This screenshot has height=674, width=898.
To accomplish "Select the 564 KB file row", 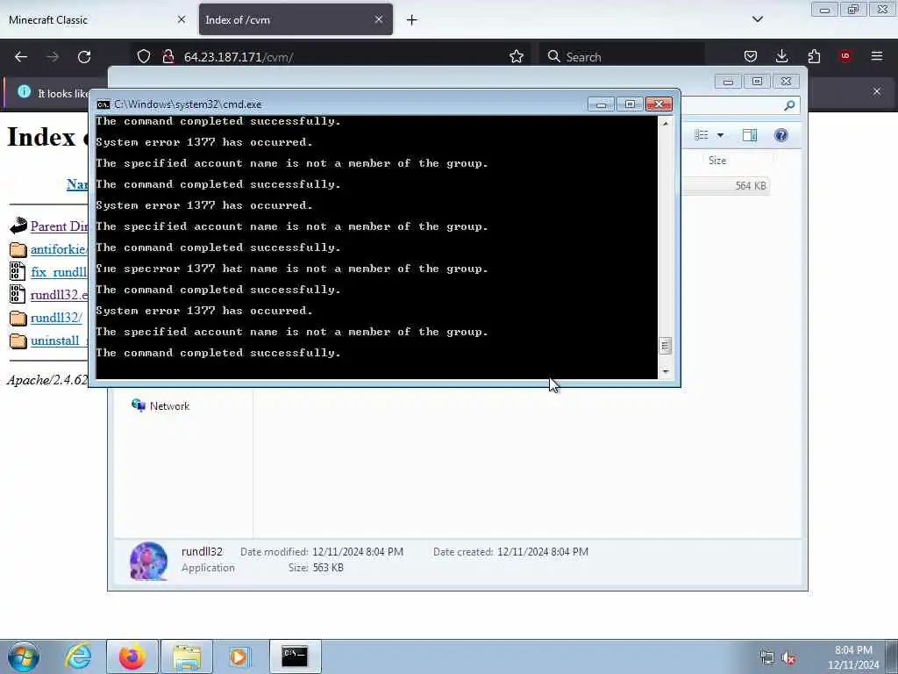I will click(725, 186).
